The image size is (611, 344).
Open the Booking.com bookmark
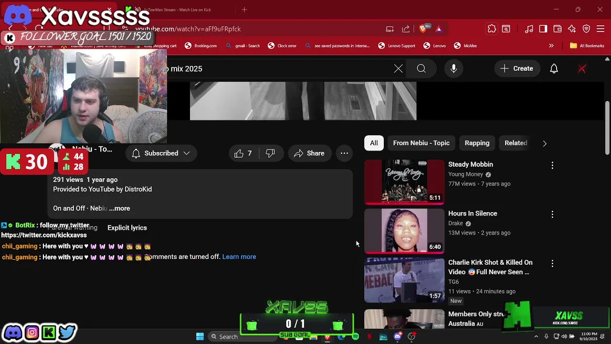point(200,46)
